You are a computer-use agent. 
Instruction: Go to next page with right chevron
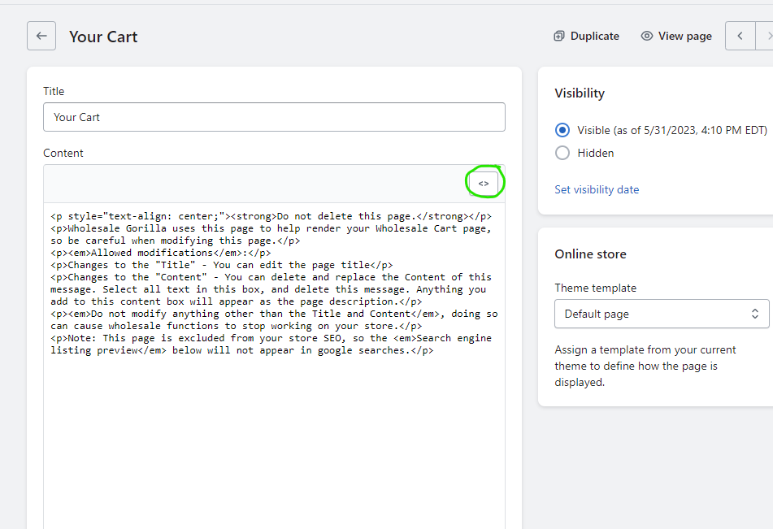click(x=766, y=36)
